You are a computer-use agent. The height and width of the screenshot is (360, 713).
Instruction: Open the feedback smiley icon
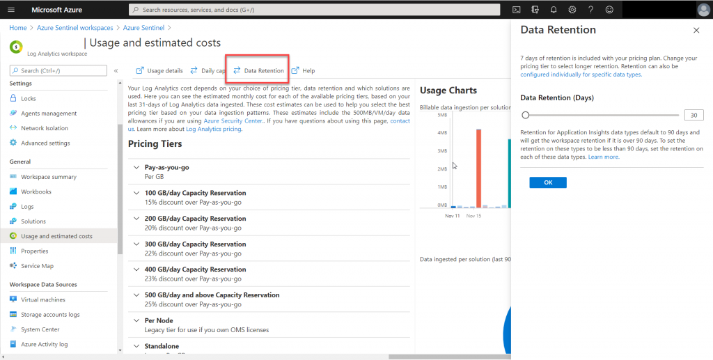click(x=609, y=10)
